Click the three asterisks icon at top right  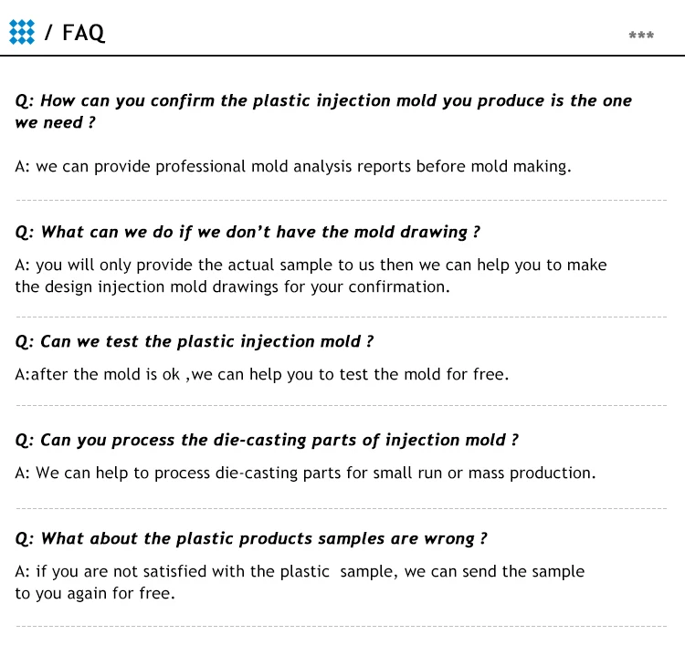click(641, 35)
